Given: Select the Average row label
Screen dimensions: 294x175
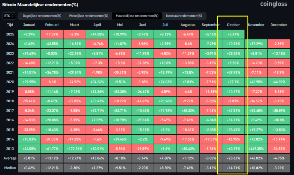Looking at the screenshot, I should pos(10,158).
